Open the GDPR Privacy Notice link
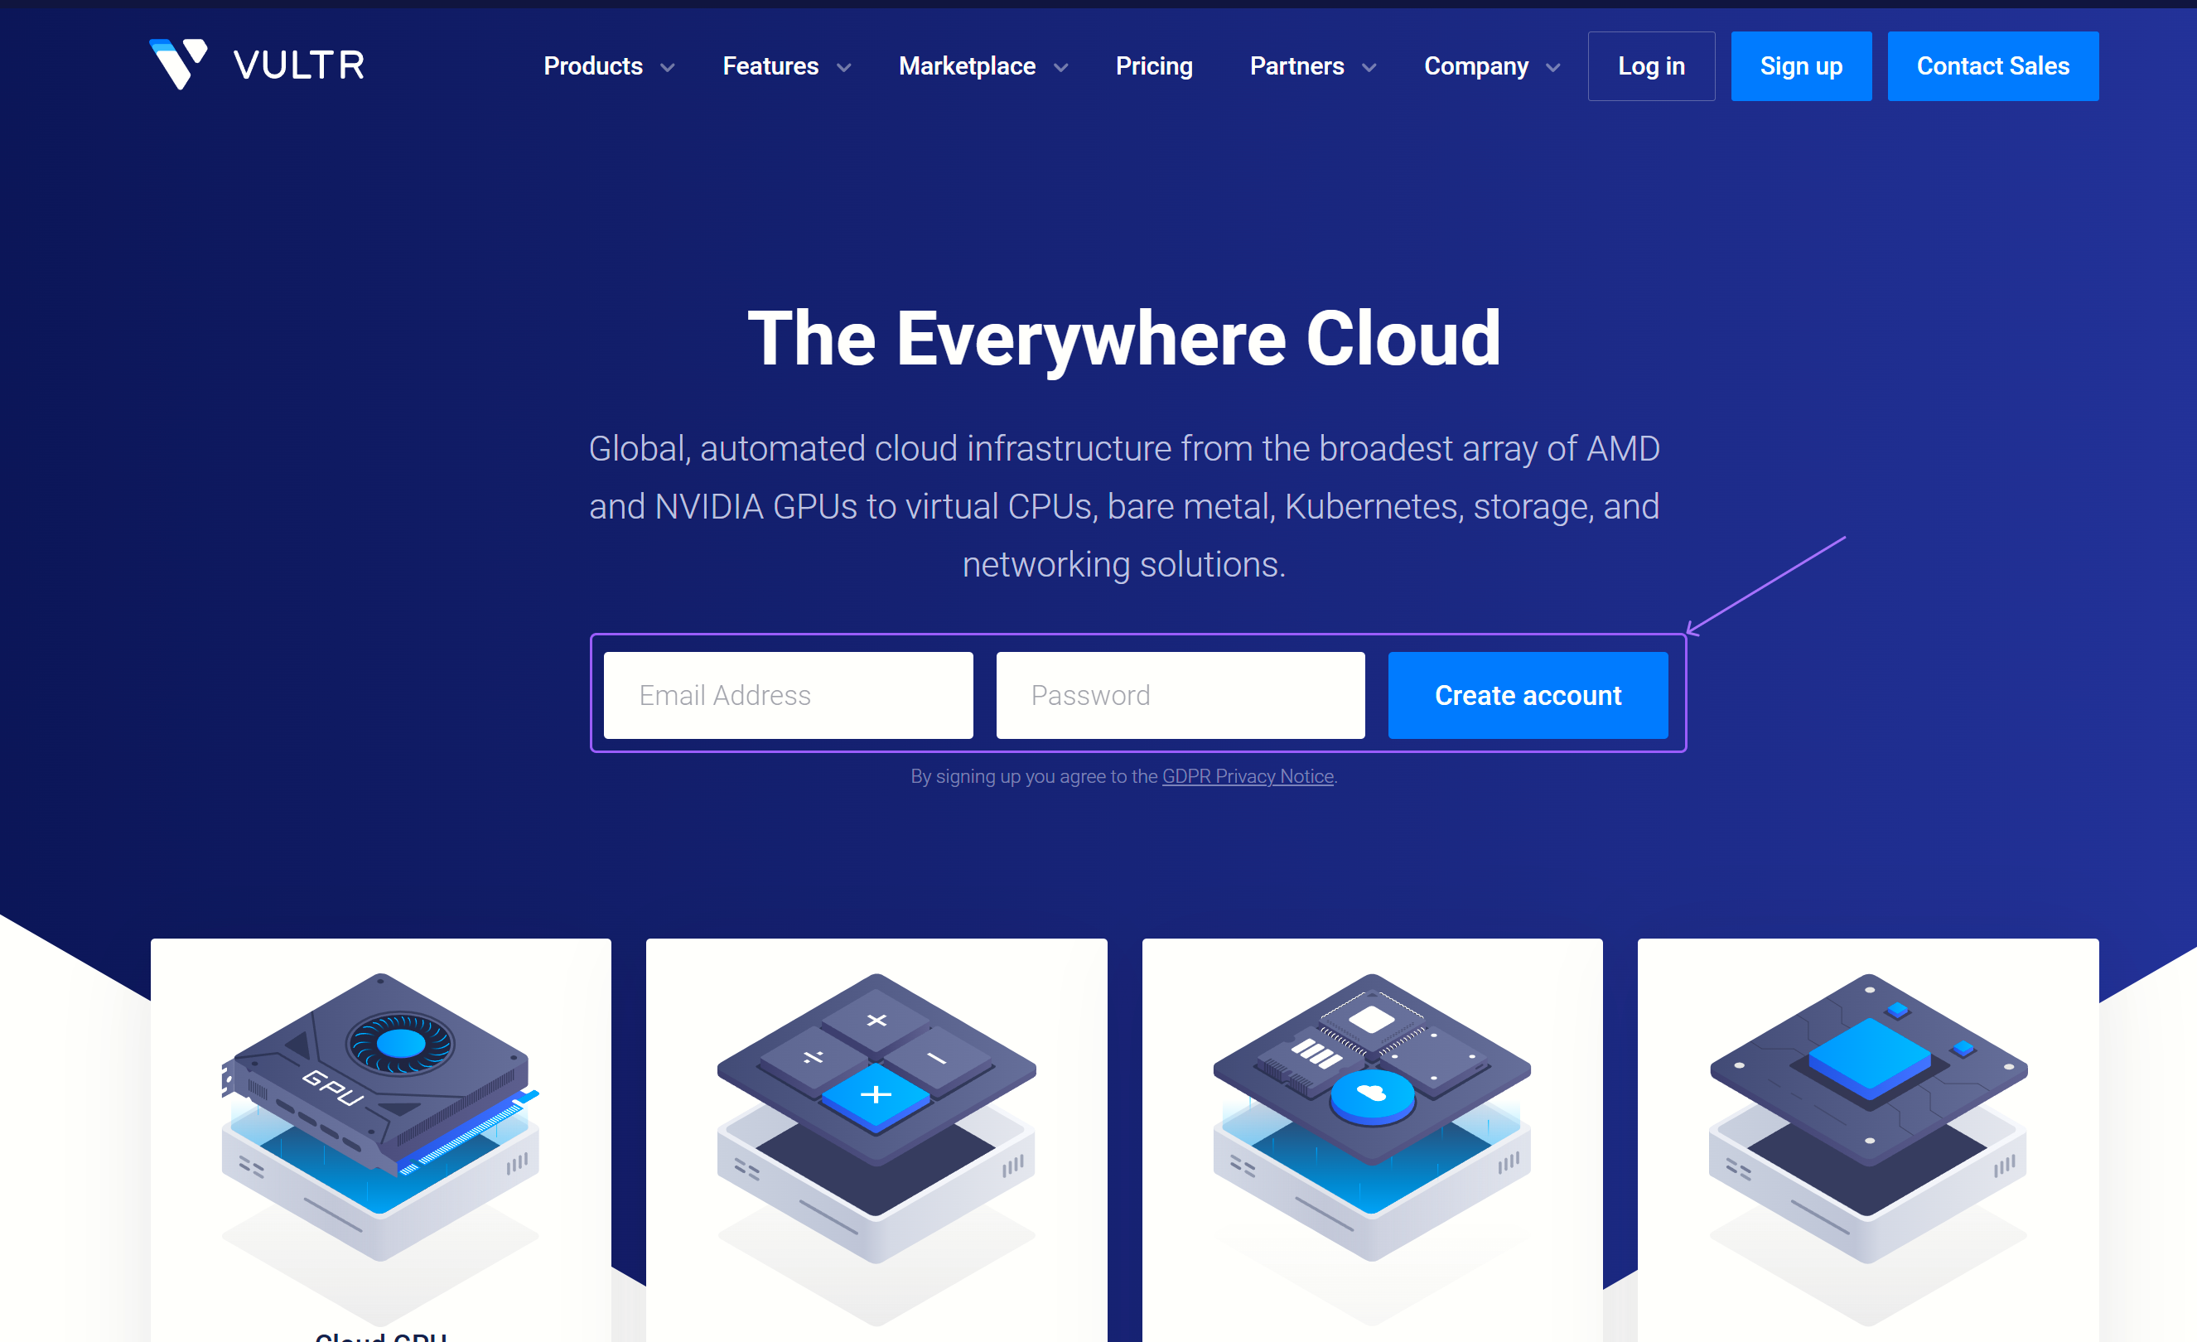2197x1342 pixels. (1248, 775)
